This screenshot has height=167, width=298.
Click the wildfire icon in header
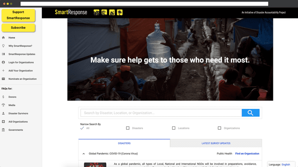112,12
